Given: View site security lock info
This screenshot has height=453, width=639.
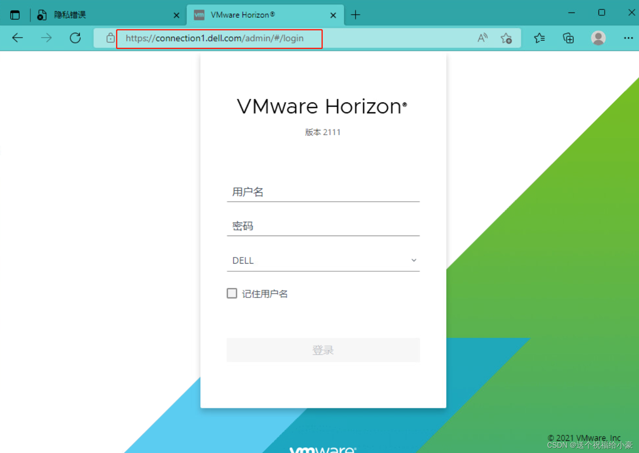Looking at the screenshot, I should coord(110,38).
